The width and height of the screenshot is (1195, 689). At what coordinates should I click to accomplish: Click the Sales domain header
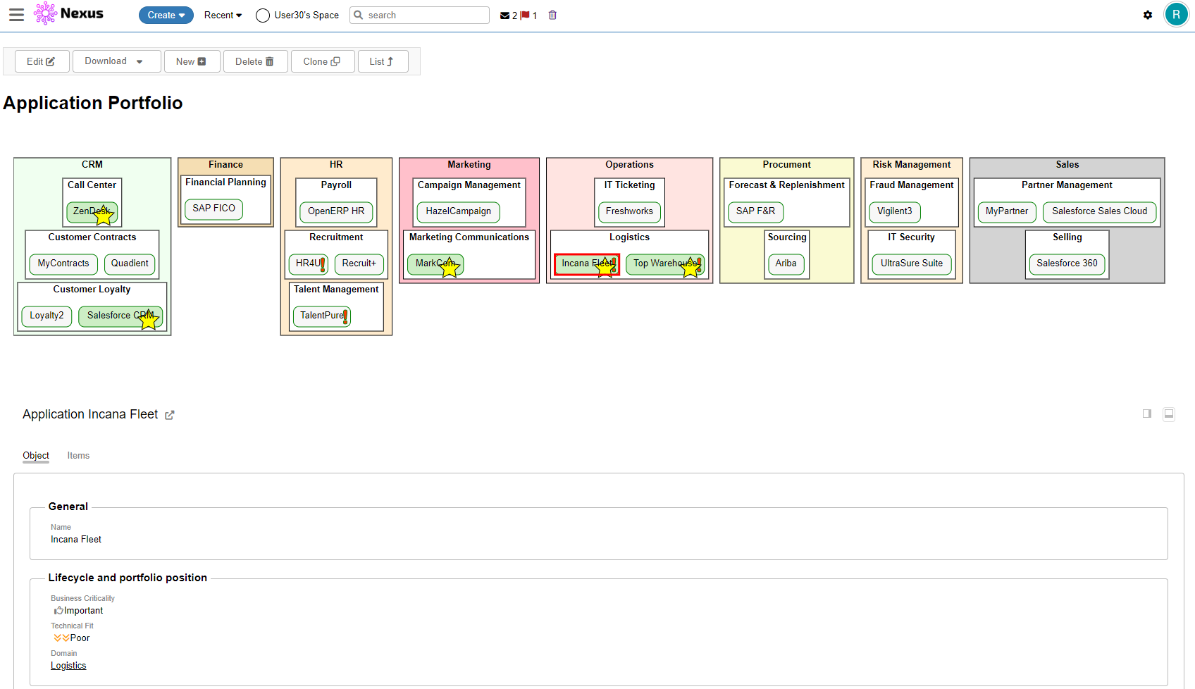(x=1067, y=165)
